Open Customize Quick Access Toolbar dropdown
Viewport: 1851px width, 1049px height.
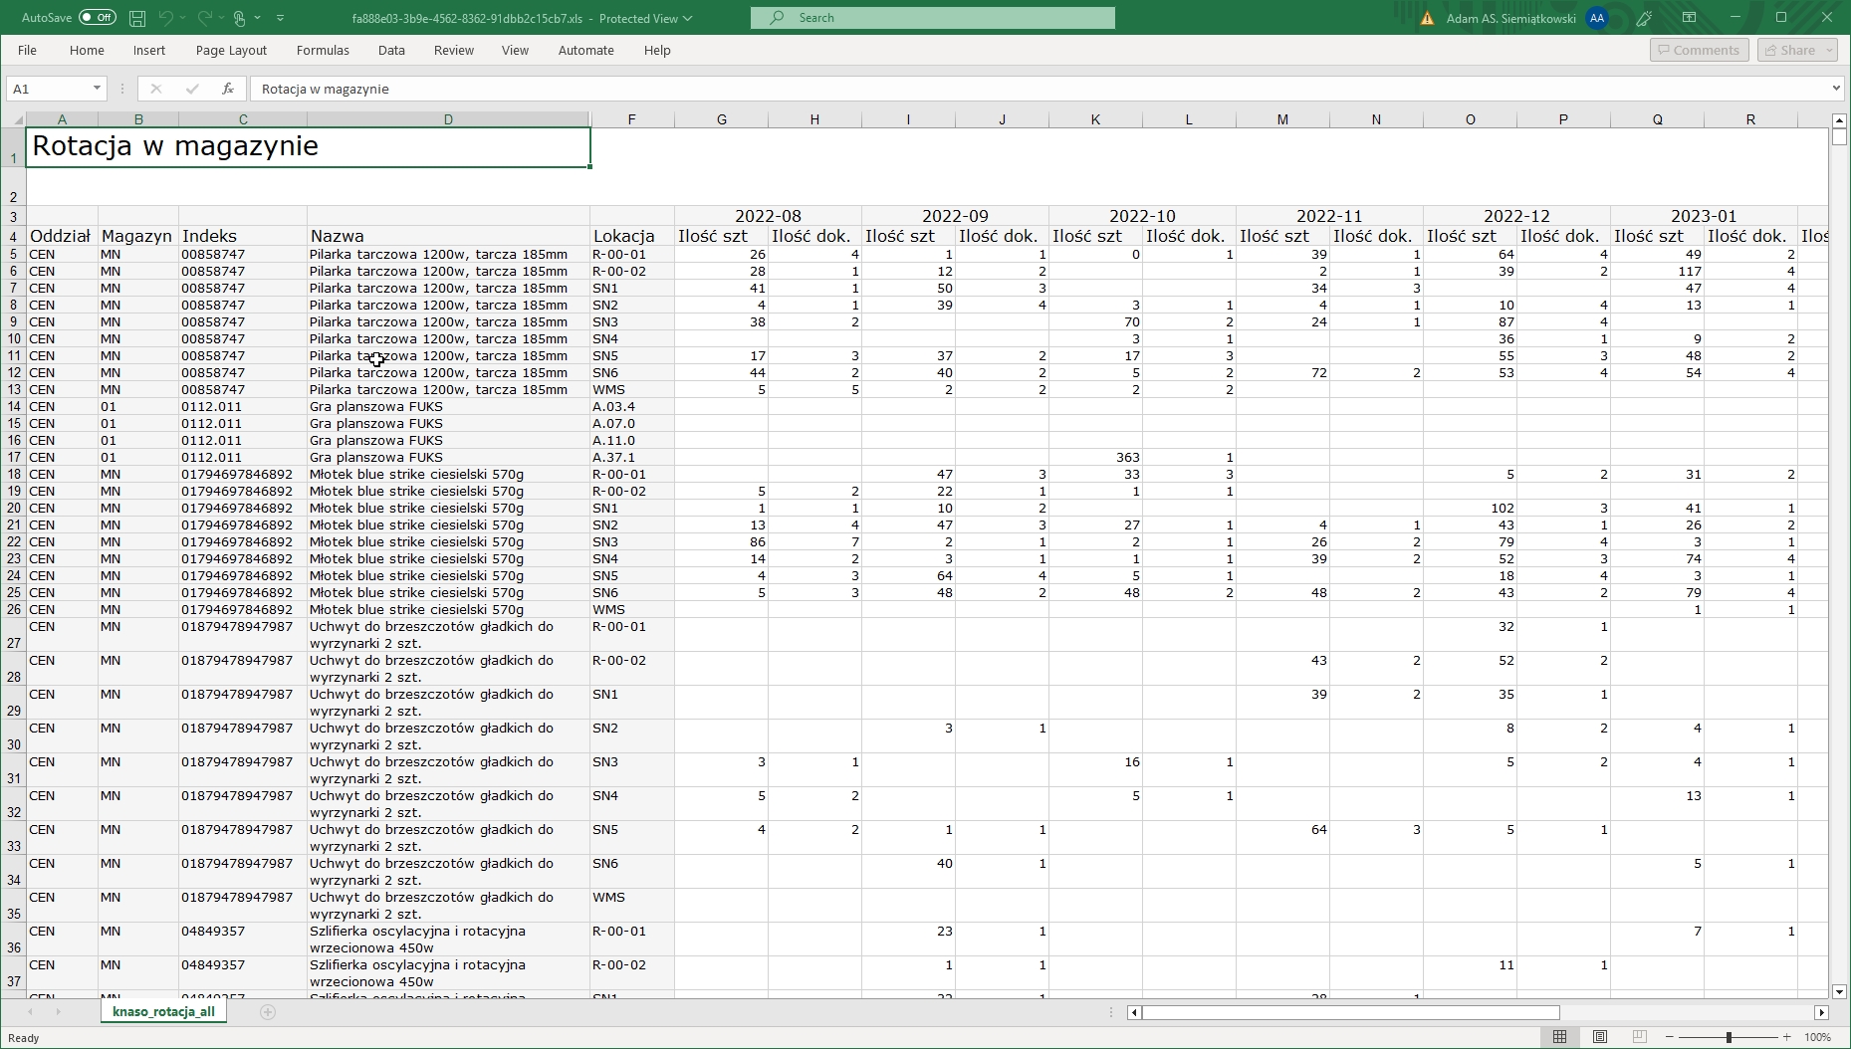point(280,18)
